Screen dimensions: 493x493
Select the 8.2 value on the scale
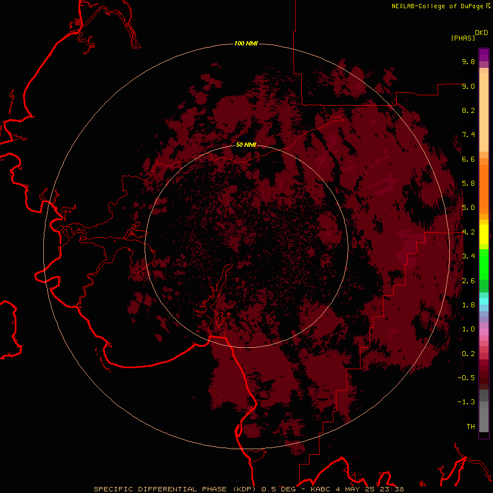[468, 110]
